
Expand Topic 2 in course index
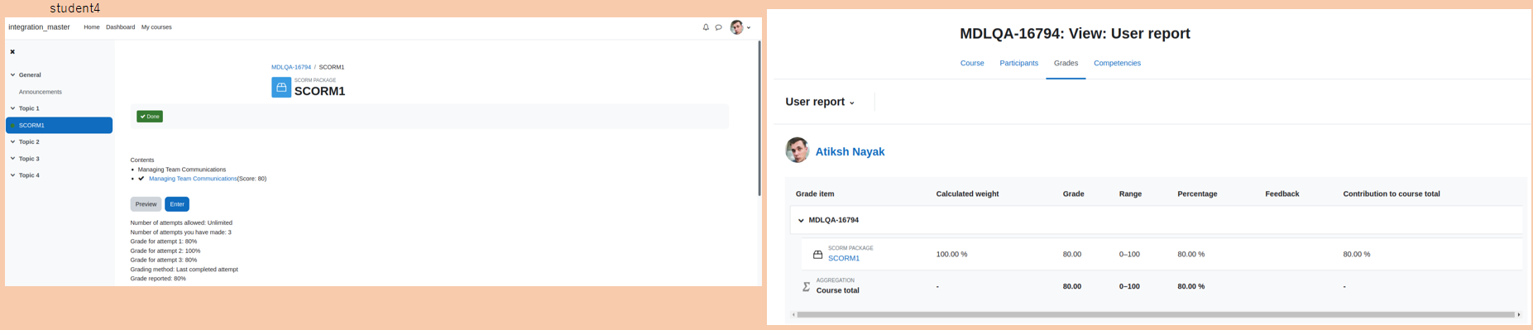click(12, 142)
